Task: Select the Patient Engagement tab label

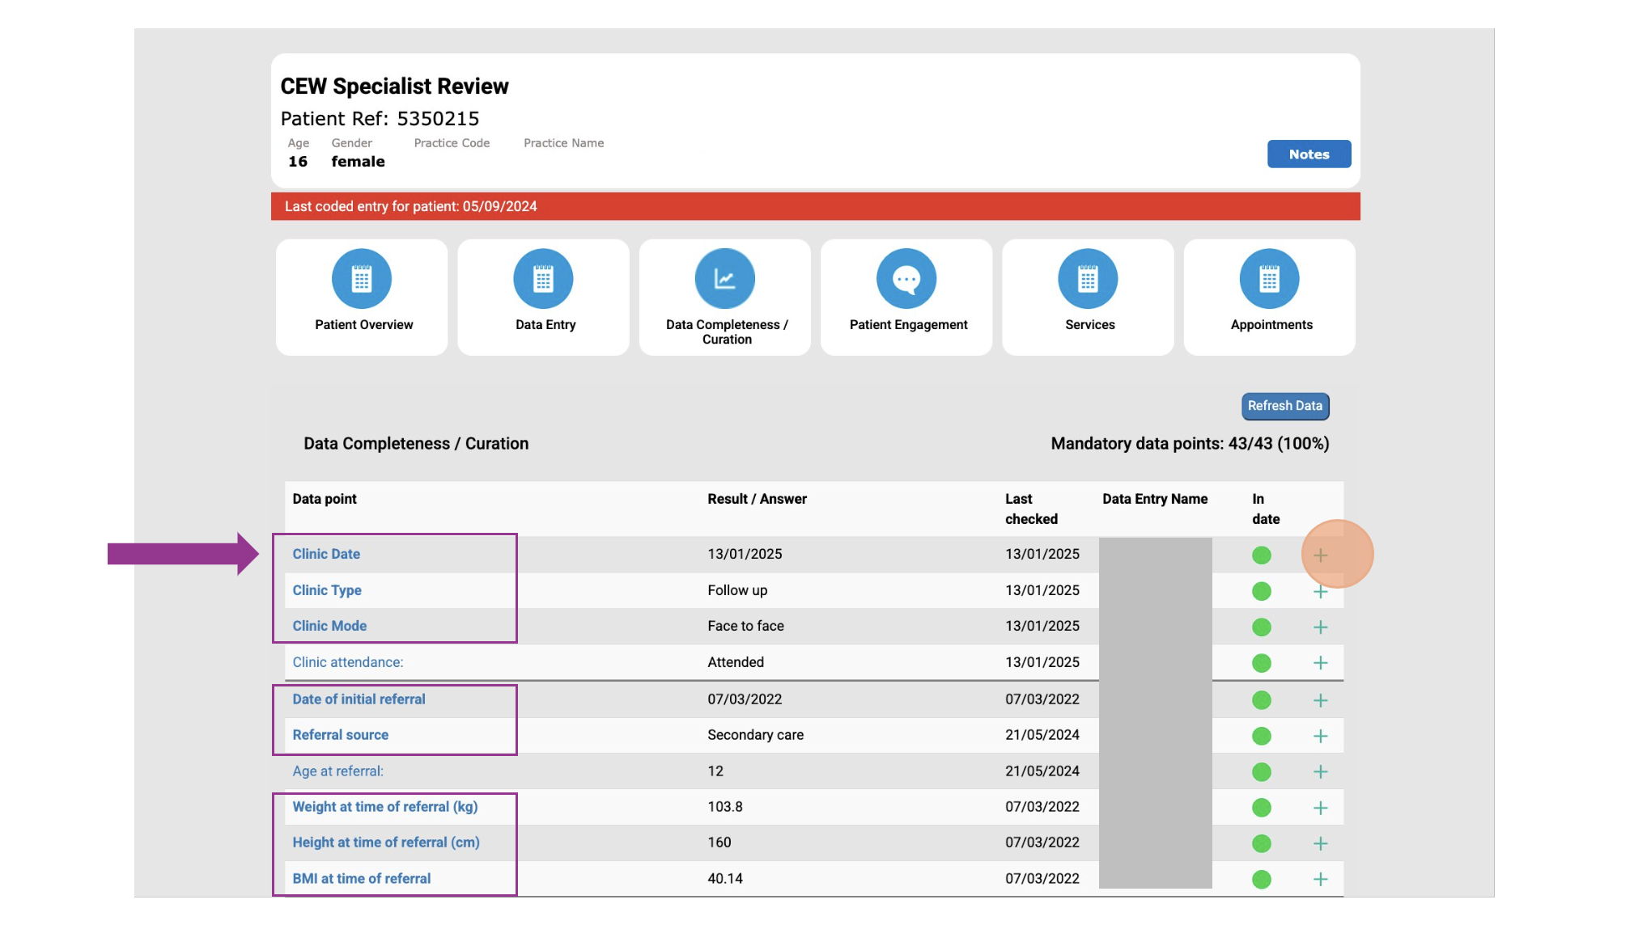Action: pos(908,325)
